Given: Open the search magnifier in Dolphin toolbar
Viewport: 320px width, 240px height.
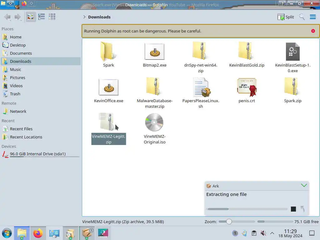Looking at the screenshot, I should point(302,17).
